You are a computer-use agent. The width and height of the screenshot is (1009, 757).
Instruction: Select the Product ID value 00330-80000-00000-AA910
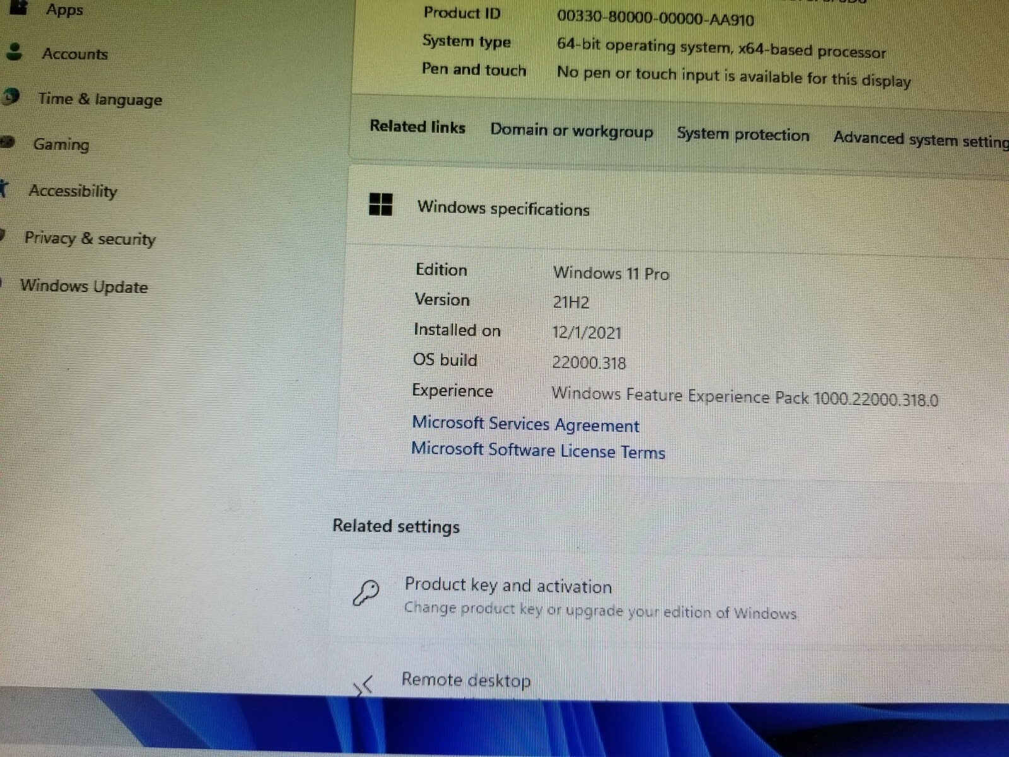tap(655, 18)
